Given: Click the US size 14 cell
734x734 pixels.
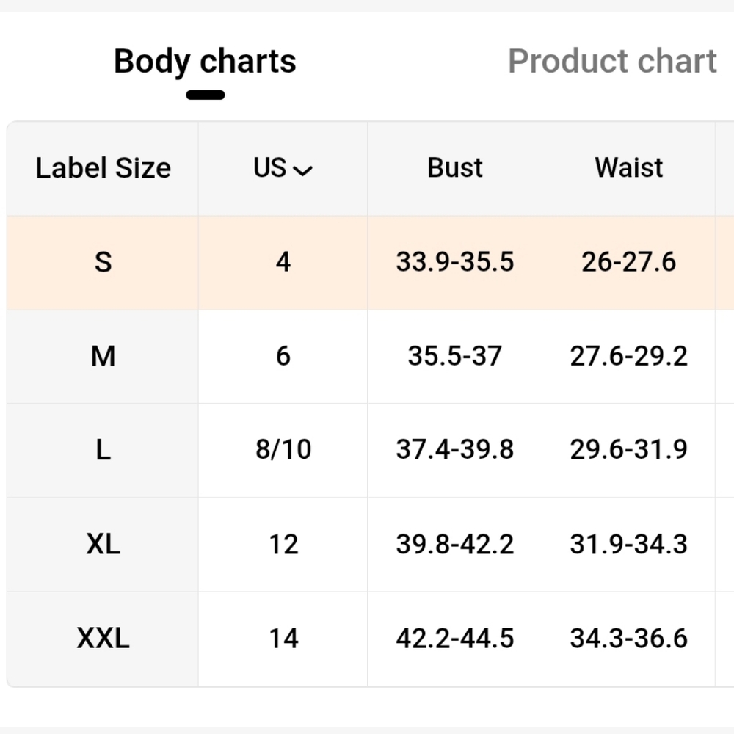Looking at the screenshot, I should pyautogui.click(x=283, y=639).
